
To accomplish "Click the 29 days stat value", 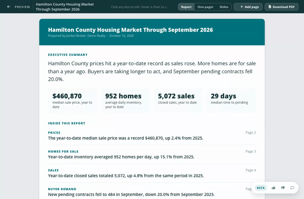I will pos(223,96).
